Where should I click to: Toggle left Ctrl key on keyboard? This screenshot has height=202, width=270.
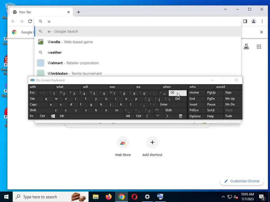click(x=43, y=116)
